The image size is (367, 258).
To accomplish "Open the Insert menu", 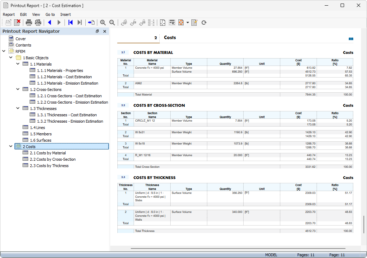I will (66, 14).
